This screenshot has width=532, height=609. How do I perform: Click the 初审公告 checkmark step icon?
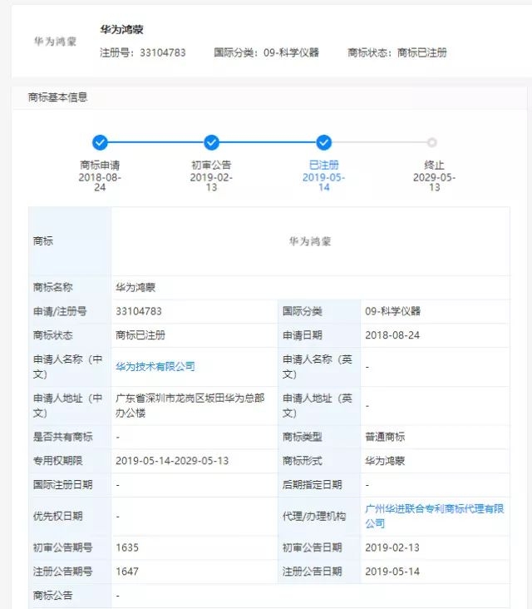pos(211,142)
